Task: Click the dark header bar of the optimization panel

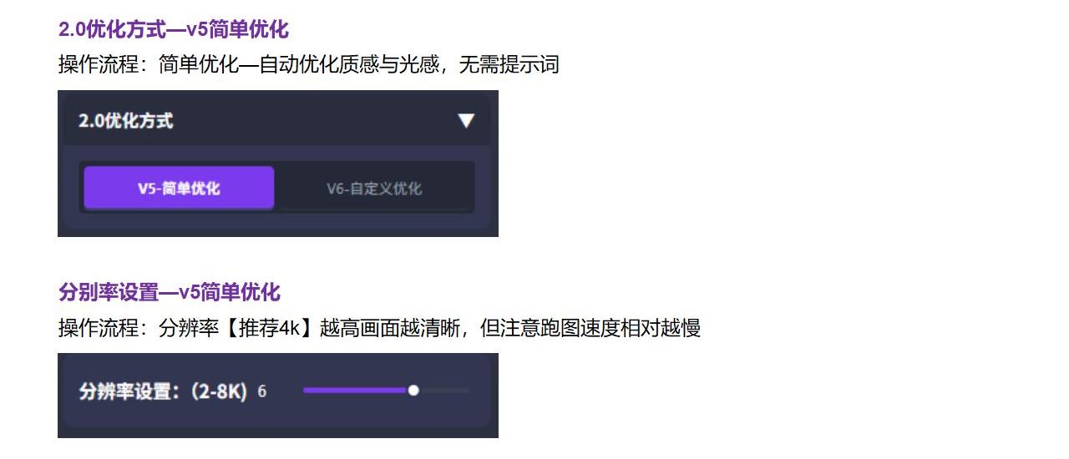Action: click(x=276, y=120)
